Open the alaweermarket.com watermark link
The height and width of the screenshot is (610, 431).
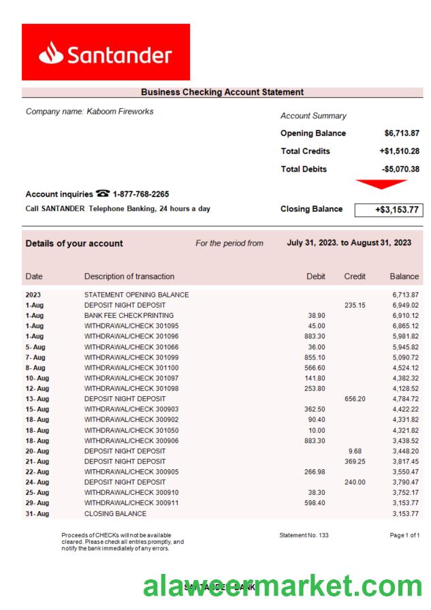coord(283,585)
